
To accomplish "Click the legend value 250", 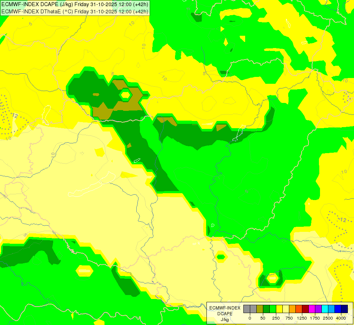I will [276, 318].
